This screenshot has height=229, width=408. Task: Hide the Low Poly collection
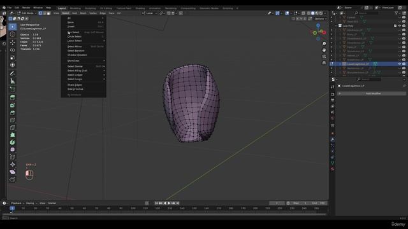400,25
